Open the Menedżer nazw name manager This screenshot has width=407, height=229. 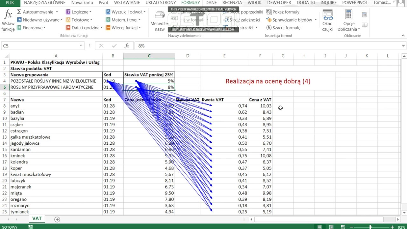point(159,21)
